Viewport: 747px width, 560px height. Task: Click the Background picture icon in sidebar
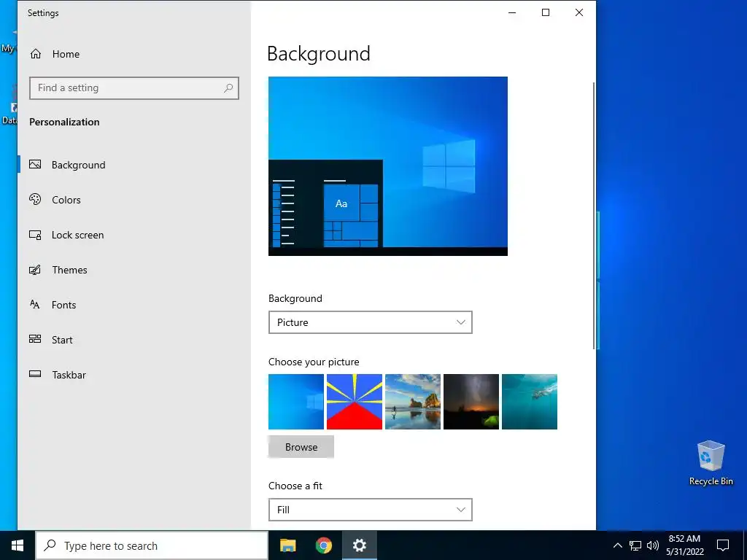pyautogui.click(x=35, y=165)
